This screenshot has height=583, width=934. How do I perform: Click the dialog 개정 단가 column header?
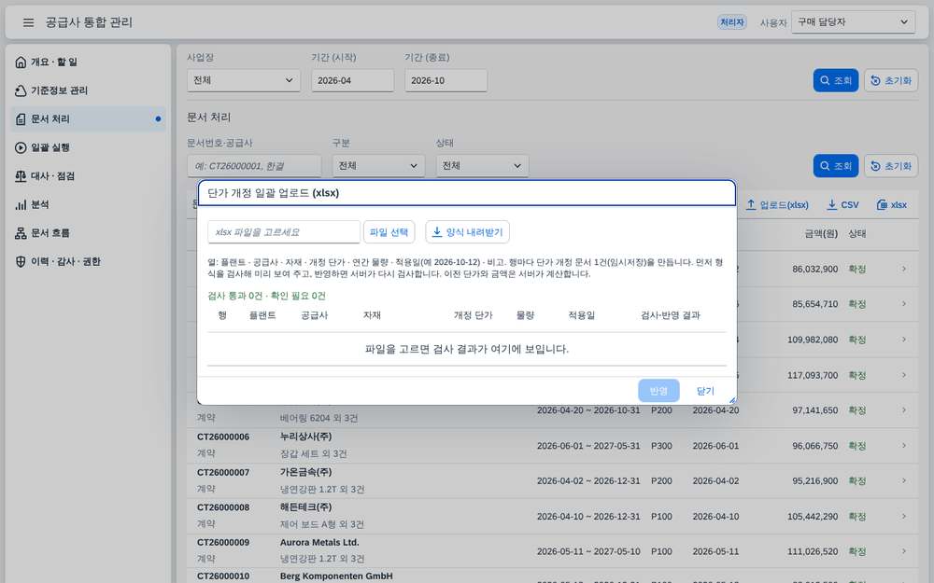pyautogui.click(x=473, y=315)
